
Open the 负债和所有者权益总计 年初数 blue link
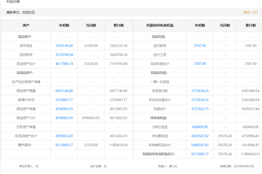point(200,154)
